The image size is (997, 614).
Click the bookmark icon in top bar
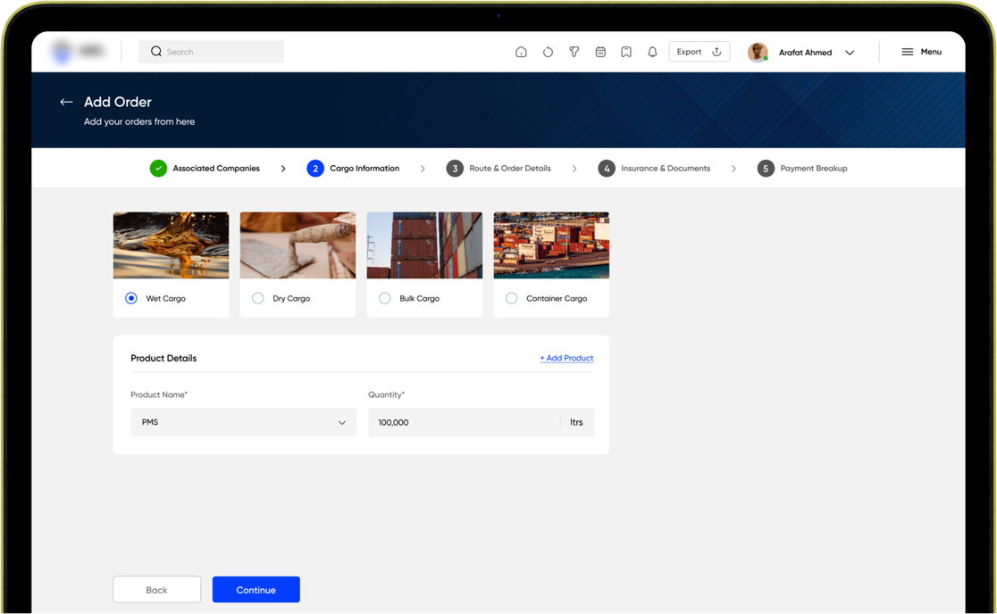(626, 52)
